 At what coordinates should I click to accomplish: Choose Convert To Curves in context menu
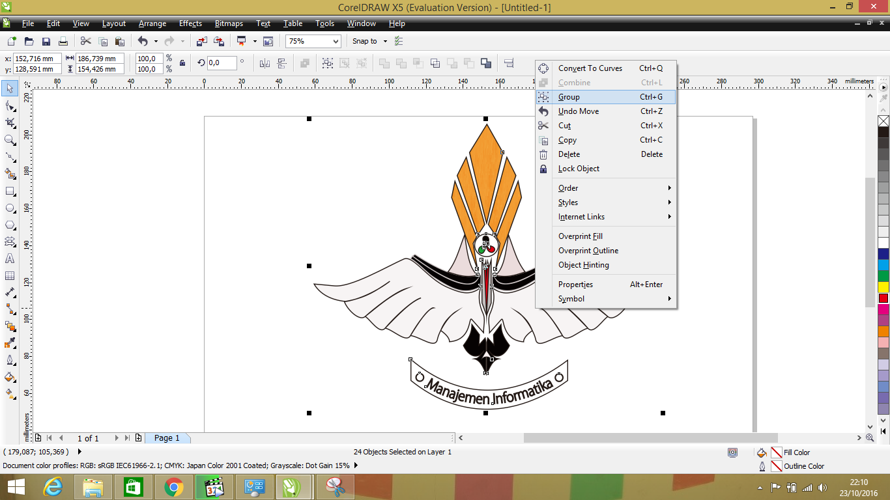(x=606, y=68)
